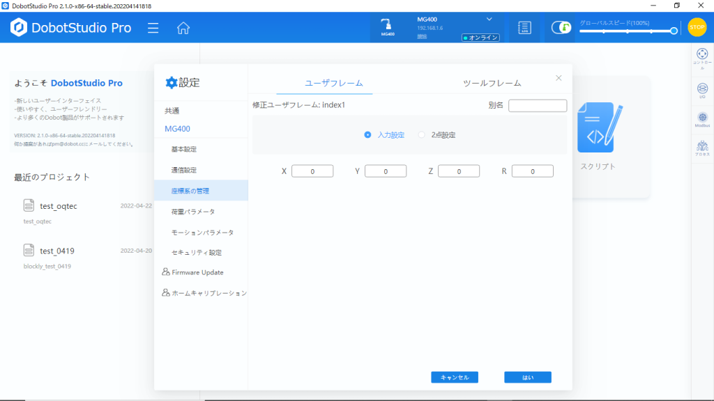
Task: Click the user icon beside Firmware Update
Action: [166, 272]
